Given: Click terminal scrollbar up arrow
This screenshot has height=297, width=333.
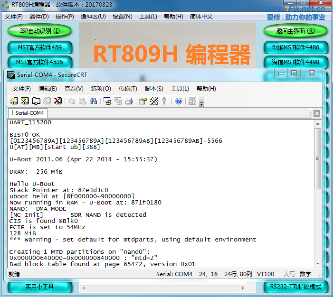Looking at the screenshot, I should click(x=318, y=124).
